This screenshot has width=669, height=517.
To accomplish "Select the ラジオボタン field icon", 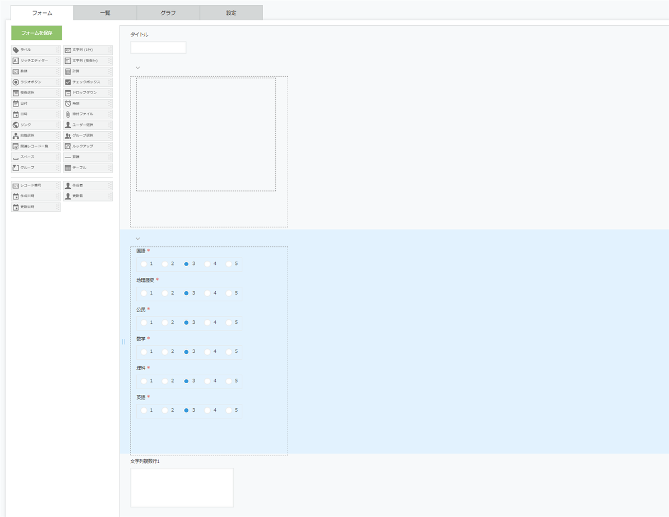I will click(16, 82).
